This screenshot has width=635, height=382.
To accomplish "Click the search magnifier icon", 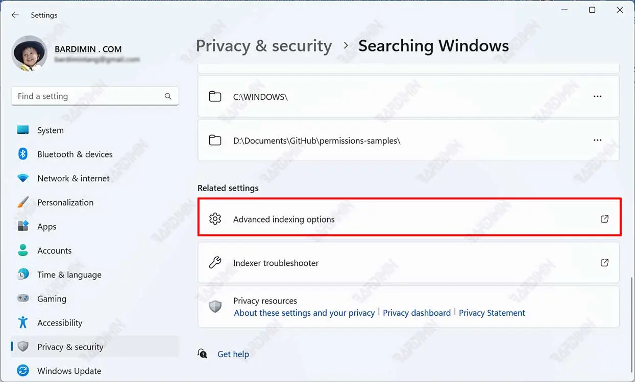I will 168,96.
